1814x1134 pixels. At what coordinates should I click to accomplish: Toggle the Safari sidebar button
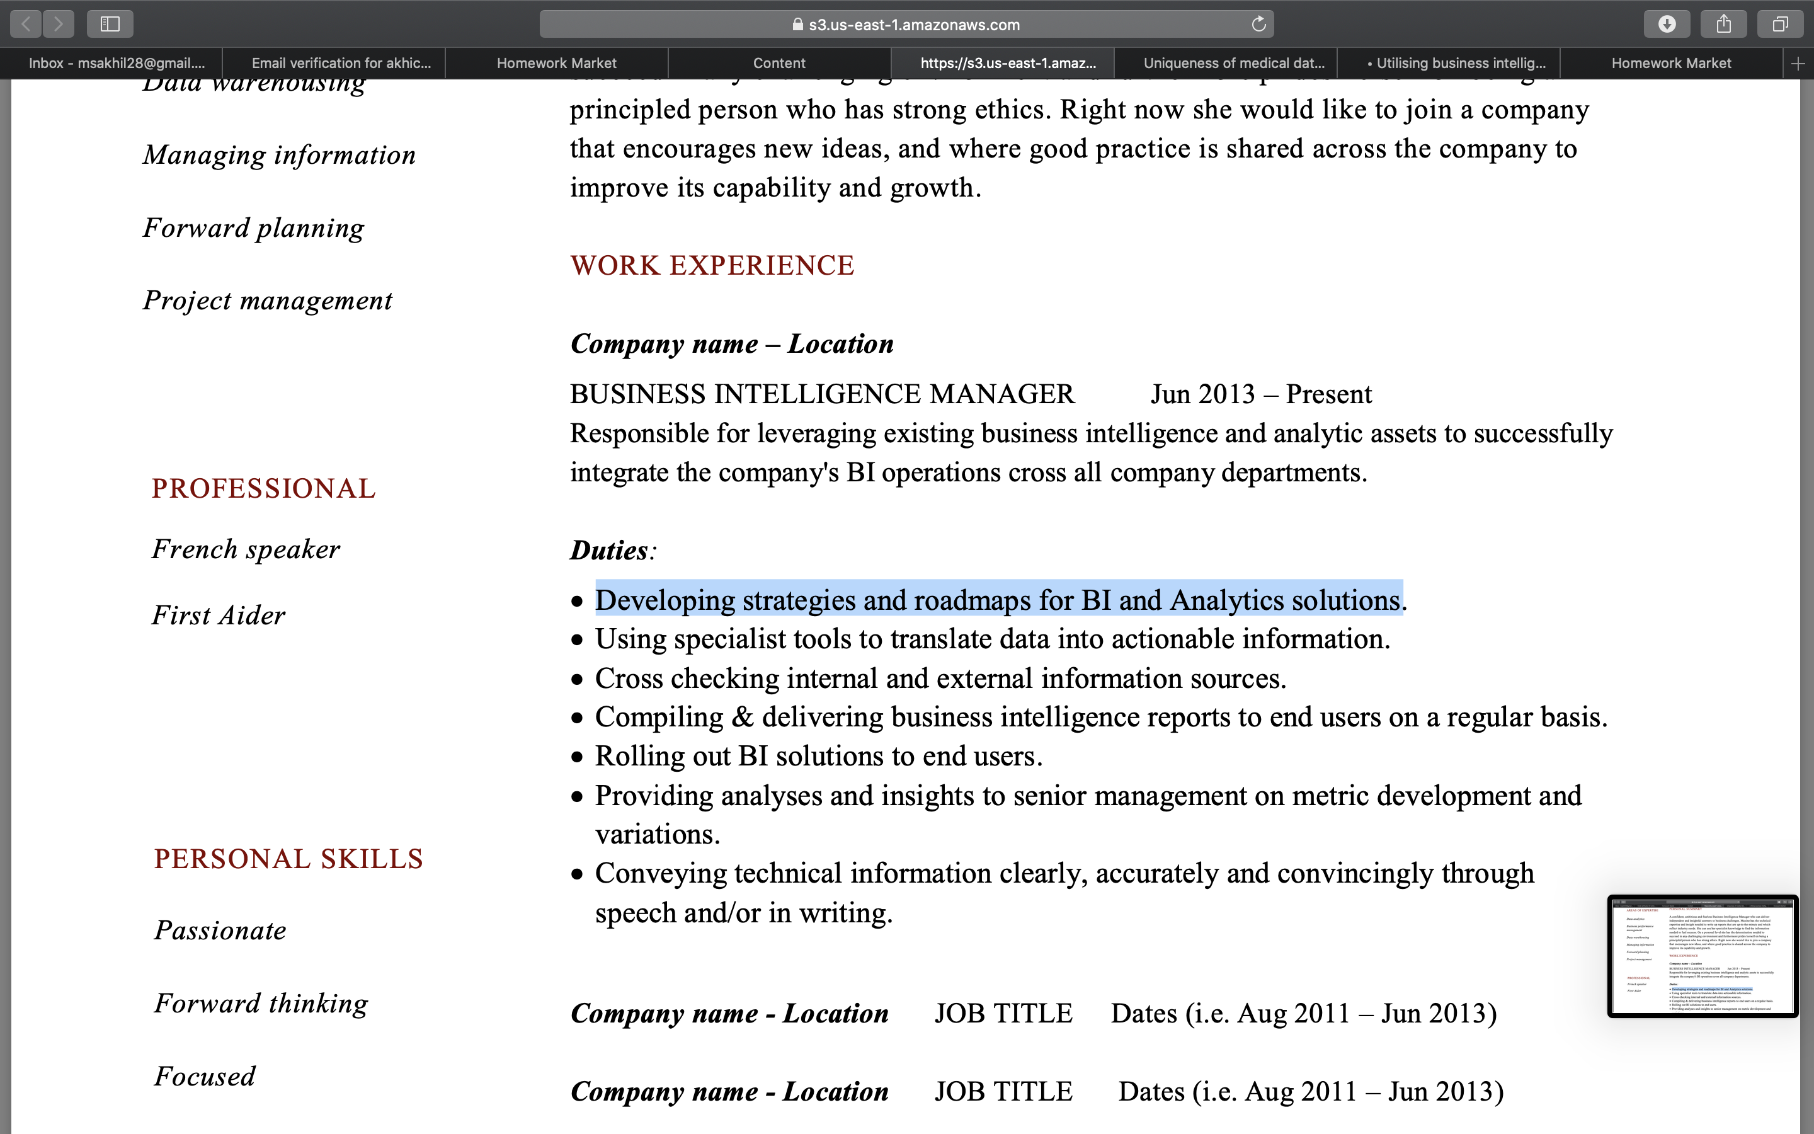click(110, 24)
